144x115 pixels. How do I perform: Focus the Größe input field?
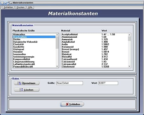(x=70, y=83)
